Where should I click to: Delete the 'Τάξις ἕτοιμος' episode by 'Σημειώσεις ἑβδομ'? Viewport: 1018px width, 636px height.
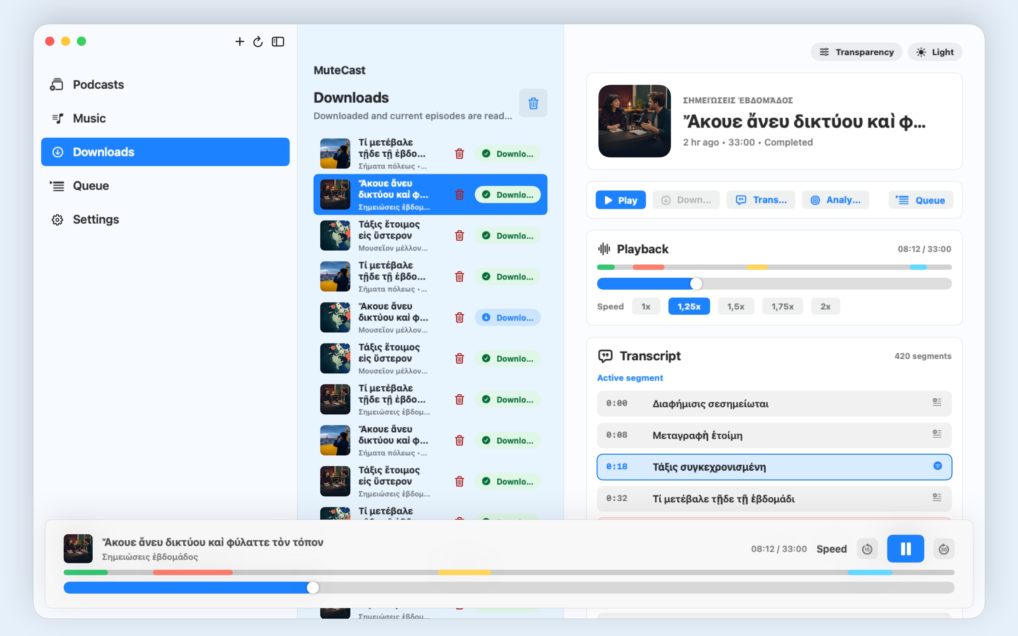pyautogui.click(x=460, y=481)
